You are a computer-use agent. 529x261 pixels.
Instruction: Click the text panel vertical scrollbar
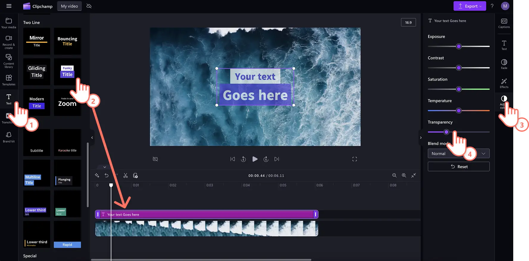point(87,175)
